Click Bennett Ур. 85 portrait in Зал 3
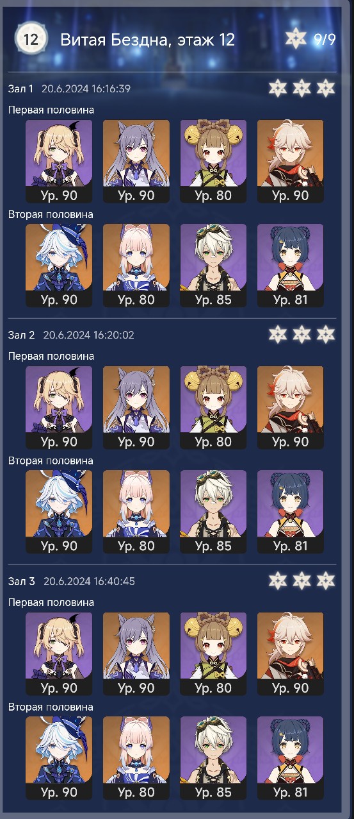Viewport: 354px width, 819px height. coord(213,758)
